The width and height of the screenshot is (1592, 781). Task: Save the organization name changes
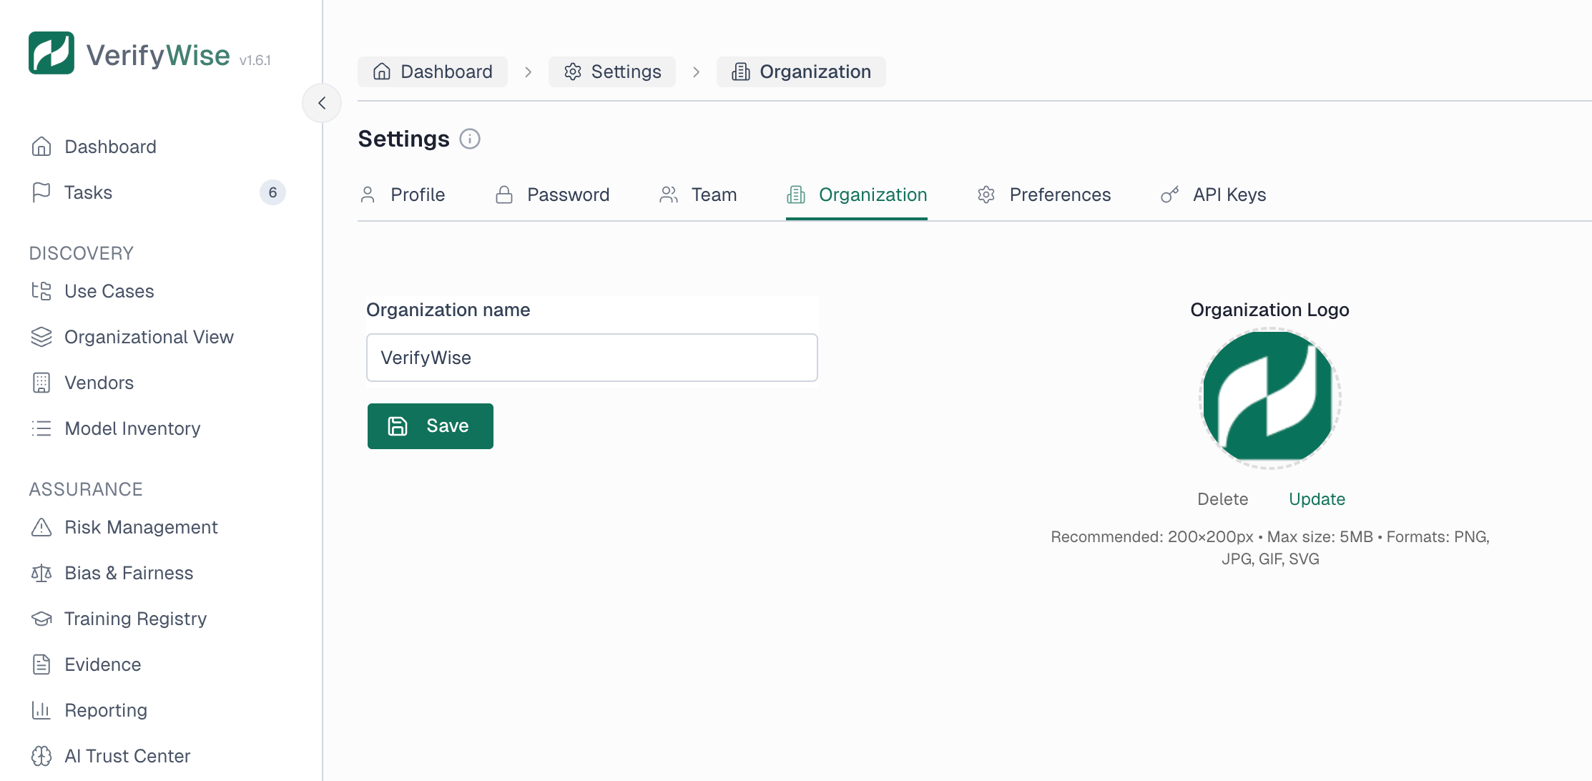tap(430, 426)
